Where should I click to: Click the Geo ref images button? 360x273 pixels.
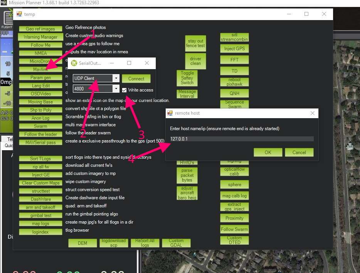pos(40,29)
